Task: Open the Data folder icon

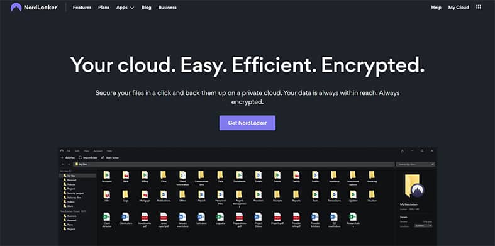Action: coord(220,175)
